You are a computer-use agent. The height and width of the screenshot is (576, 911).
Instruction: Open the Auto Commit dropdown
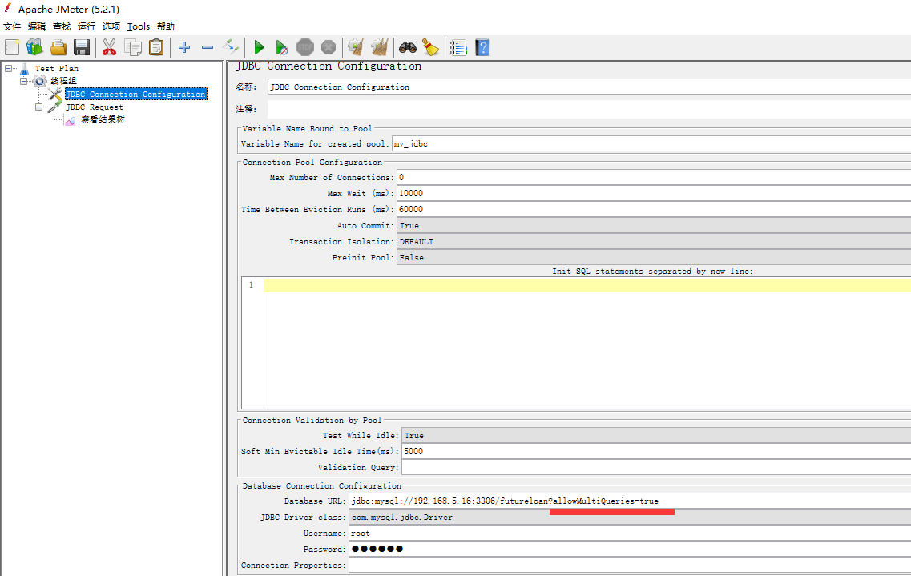653,226
